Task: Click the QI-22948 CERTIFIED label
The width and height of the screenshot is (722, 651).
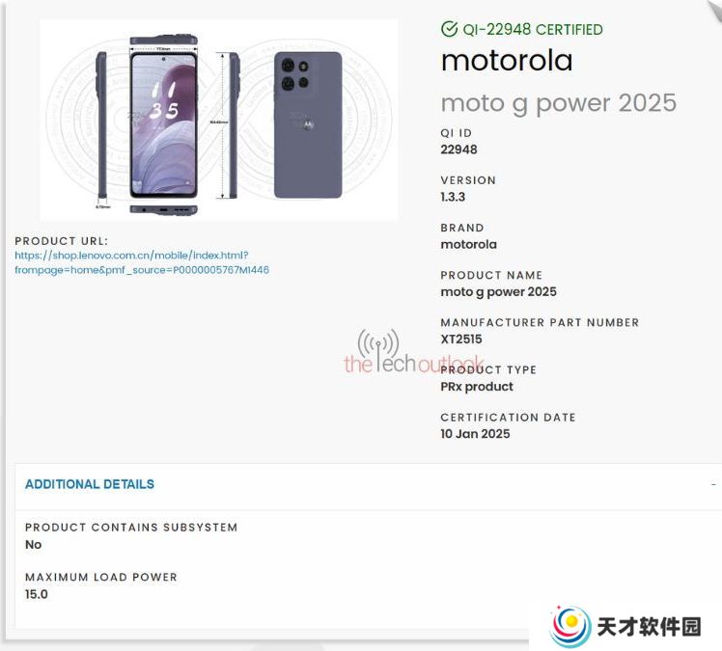Action: 533,30
